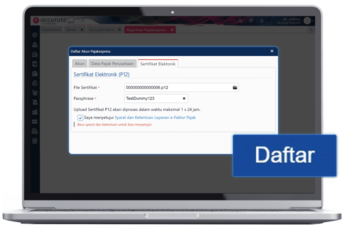Close the Daftar Akun Pajakexpress dialog
The height and width of the screenshot is (229, 344).
[272, 51]
